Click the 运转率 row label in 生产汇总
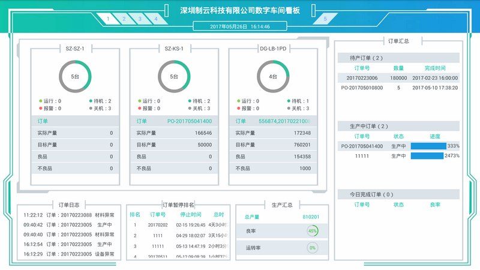The image size is (480, 270). (253, 248)
